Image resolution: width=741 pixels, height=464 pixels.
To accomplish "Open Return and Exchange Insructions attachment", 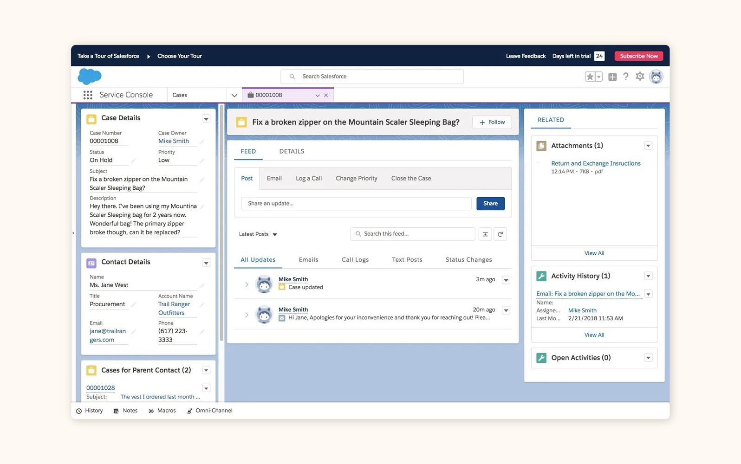I will 596,163.
